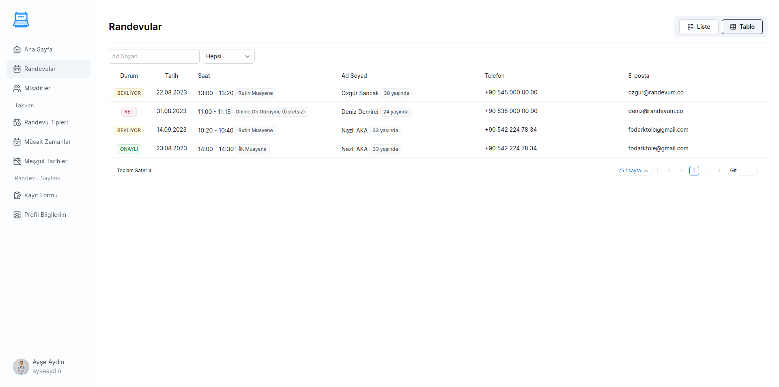The image size is (779, 387).
Task: Click the Randevu Tipleri clock-calendar icon
Action: pyautogui.click(x=17, y=122)
